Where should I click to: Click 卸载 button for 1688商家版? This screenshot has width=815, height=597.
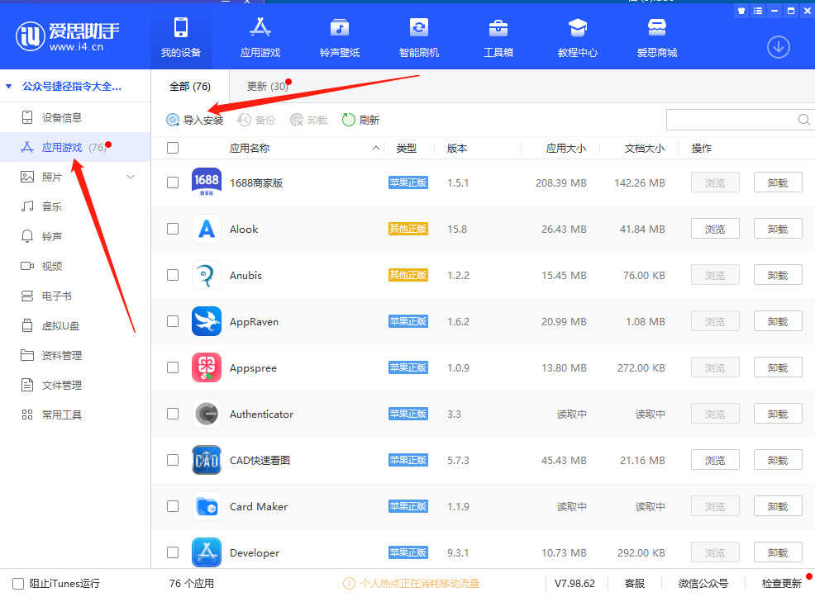(x=778, y=182)
